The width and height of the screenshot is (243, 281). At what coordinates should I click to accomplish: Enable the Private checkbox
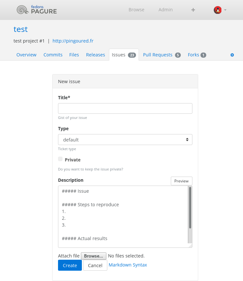click(60, 159)
